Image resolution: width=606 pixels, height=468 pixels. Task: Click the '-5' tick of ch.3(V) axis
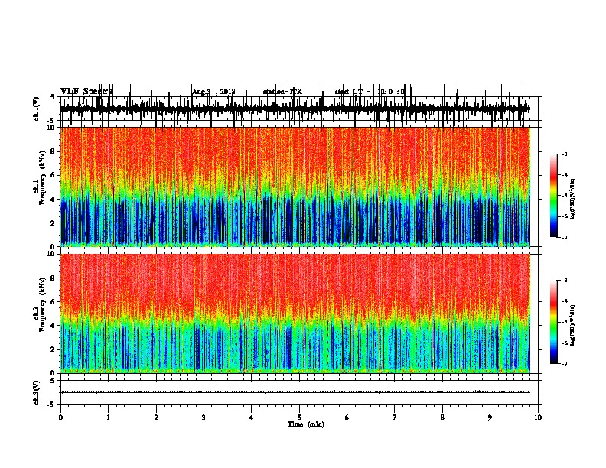click(51, 405)
